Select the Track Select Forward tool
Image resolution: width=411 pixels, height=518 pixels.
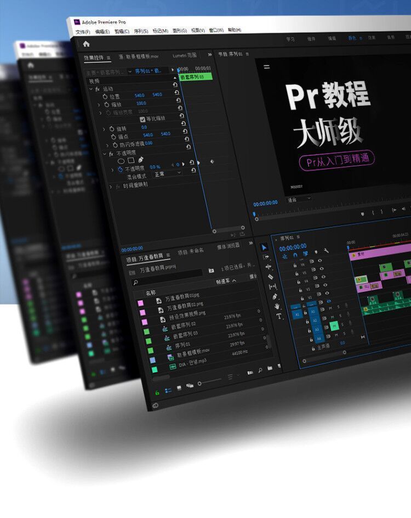click(266, 257)
